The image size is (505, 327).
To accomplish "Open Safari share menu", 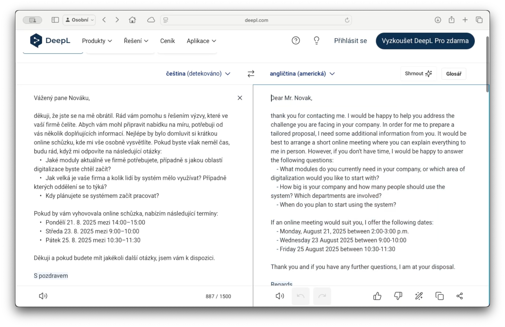I will [451, 20].
